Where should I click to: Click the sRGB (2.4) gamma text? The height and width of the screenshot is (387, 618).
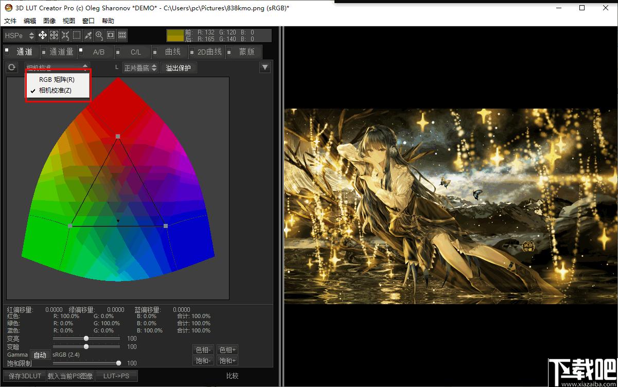tap(66, 355)
